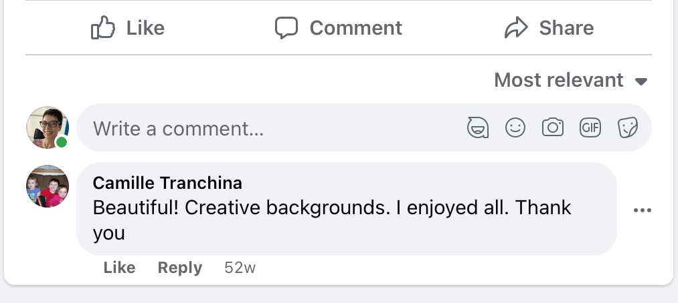
Task: Open the avatar sticker picker
Action: coord(478,127)
